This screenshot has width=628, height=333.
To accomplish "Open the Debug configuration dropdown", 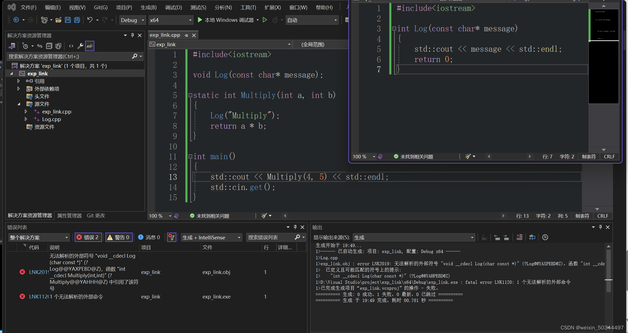I will pyautogui.click(x=132, y=20).
